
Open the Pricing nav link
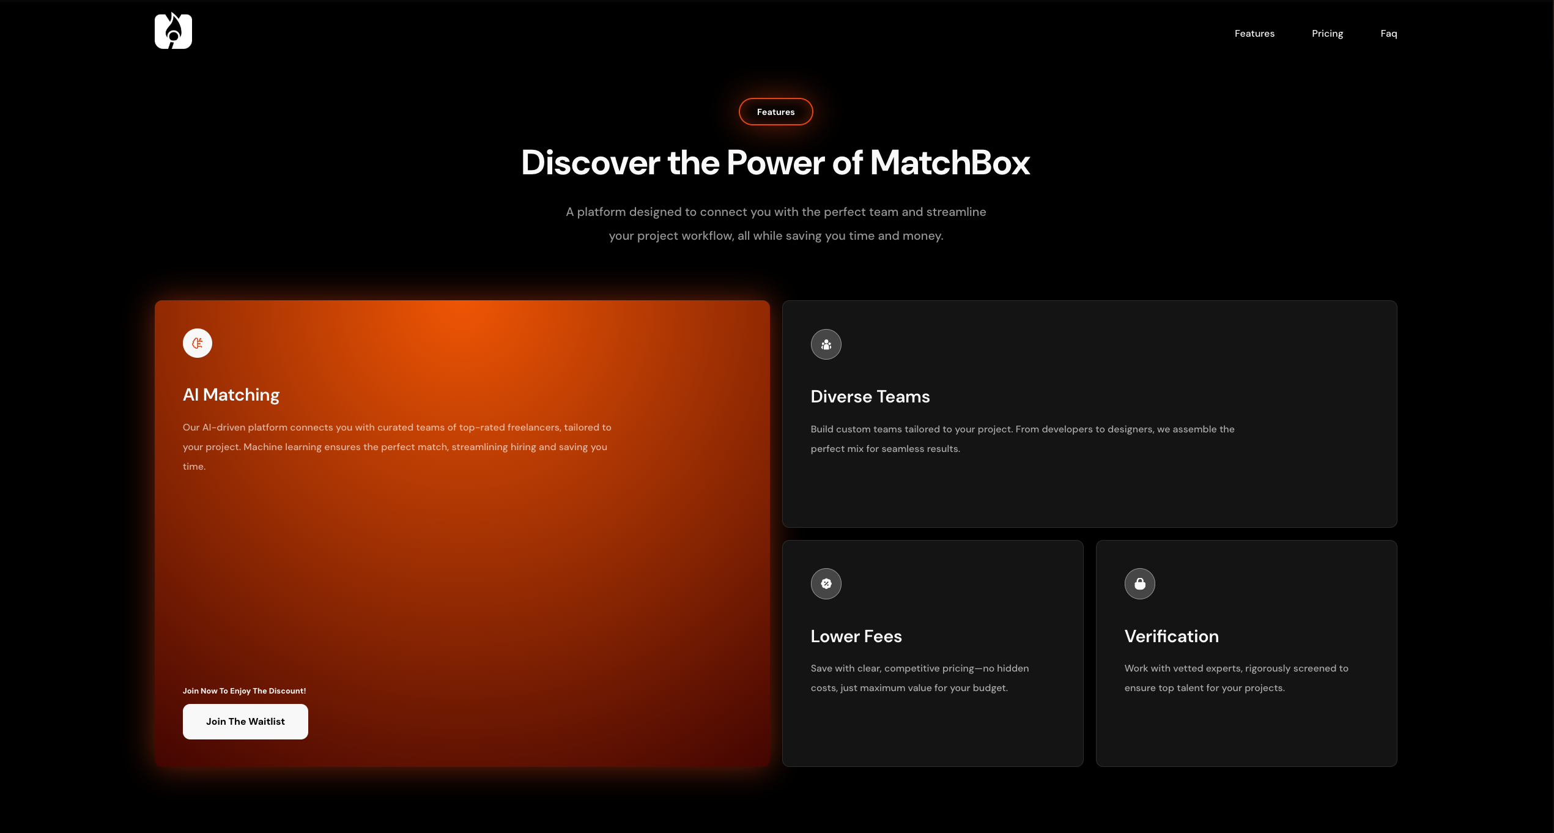point(1327,34)
